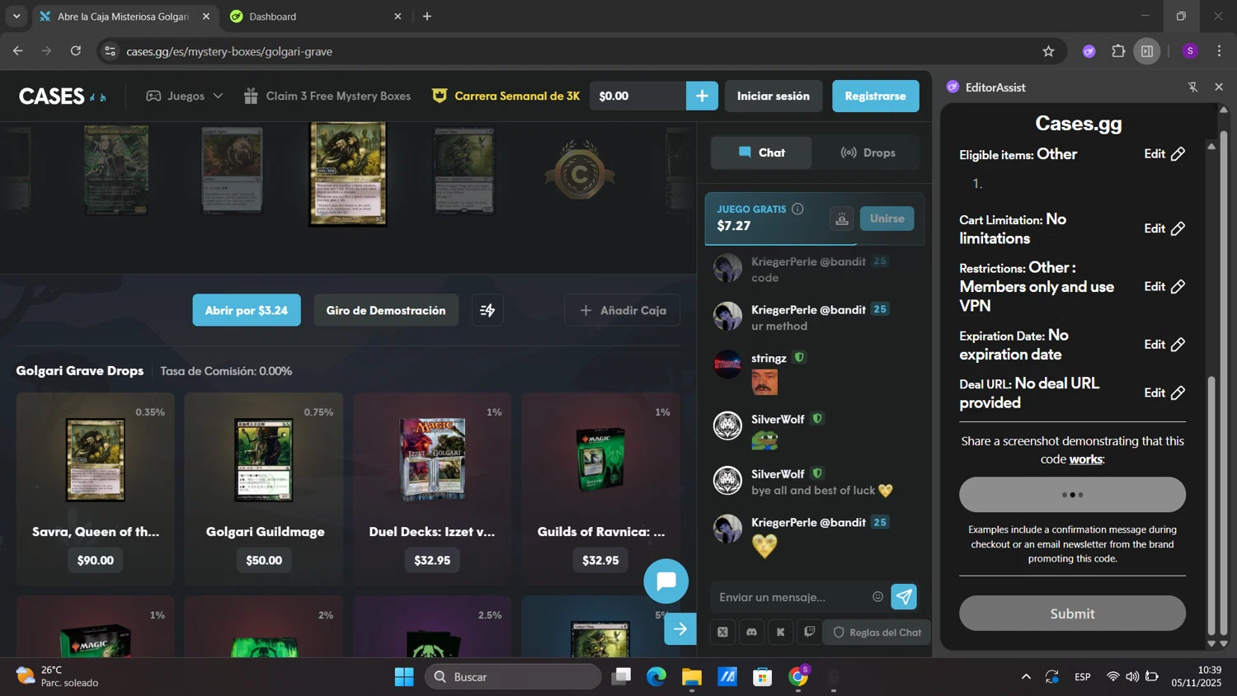Viewport: 1237px width, 696px height.
Task: Click the CASES logo
Action: pos(63,96)
